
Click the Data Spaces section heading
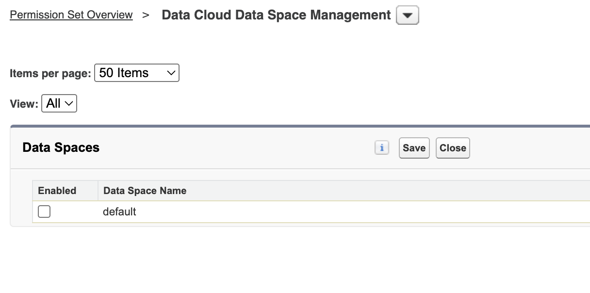pos(61,147)
